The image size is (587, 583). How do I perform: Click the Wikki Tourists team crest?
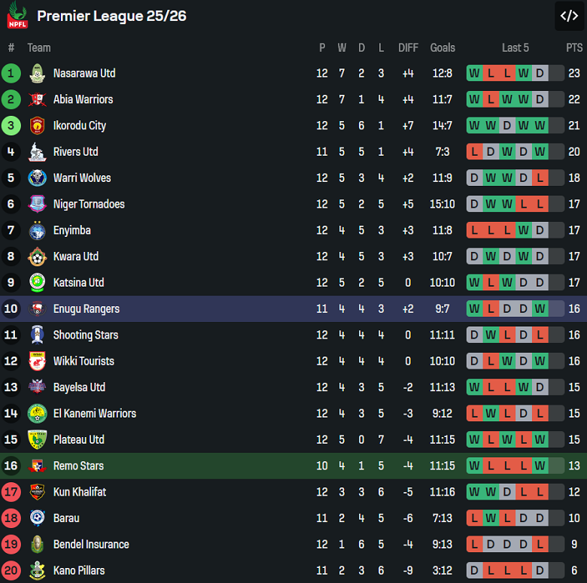tap(37, 362)
